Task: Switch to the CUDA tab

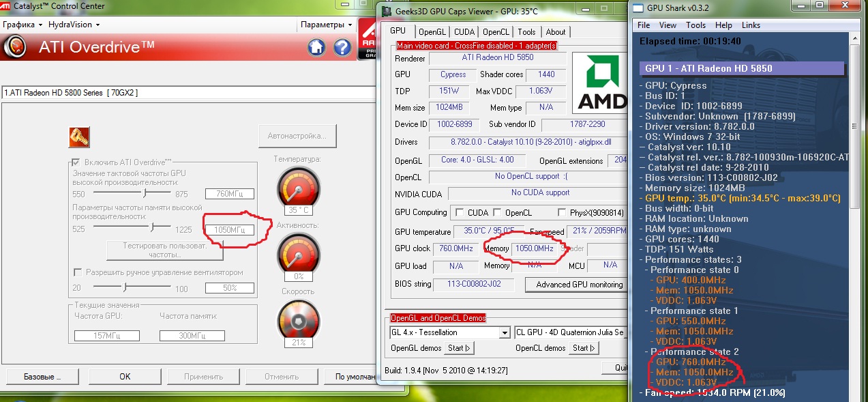Action: click(x=464, y=32)
